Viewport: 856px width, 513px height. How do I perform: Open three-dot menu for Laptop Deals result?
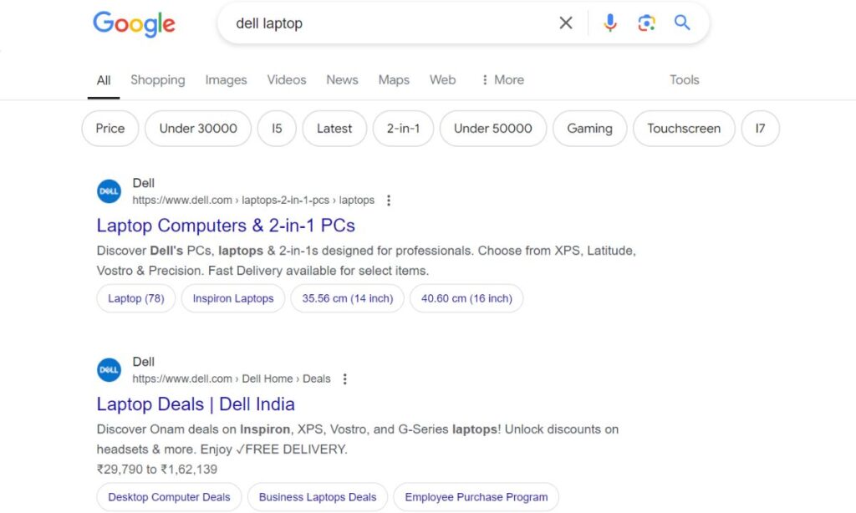345,378
